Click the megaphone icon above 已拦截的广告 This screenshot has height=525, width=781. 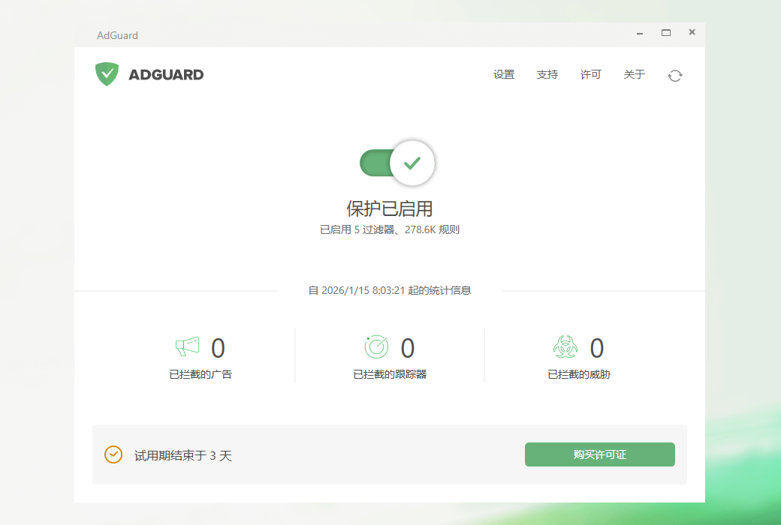click(x=186, y=346)
